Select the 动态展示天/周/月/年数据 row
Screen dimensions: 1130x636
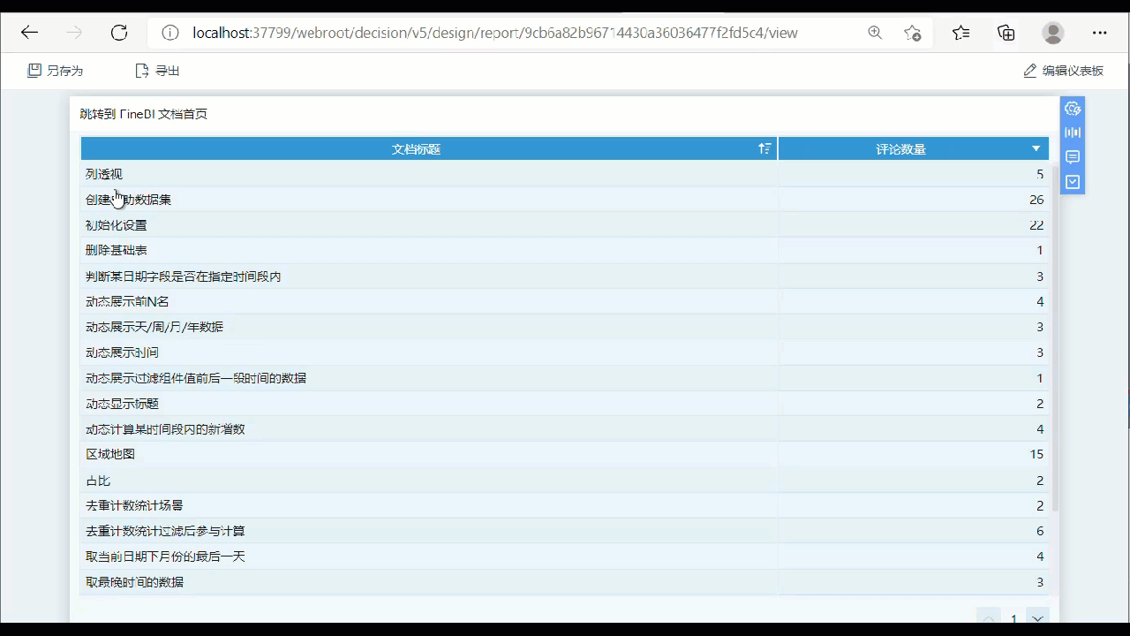564,327
